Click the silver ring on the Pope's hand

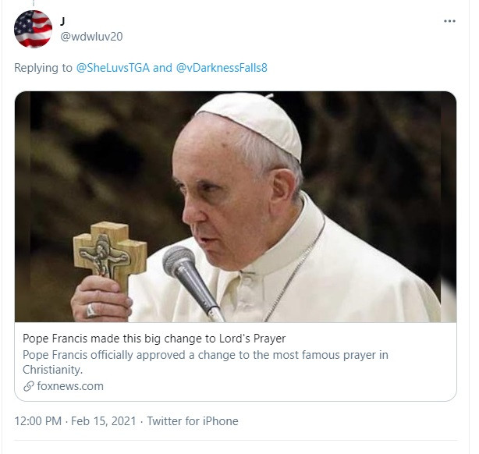click(x=92, y=310)
